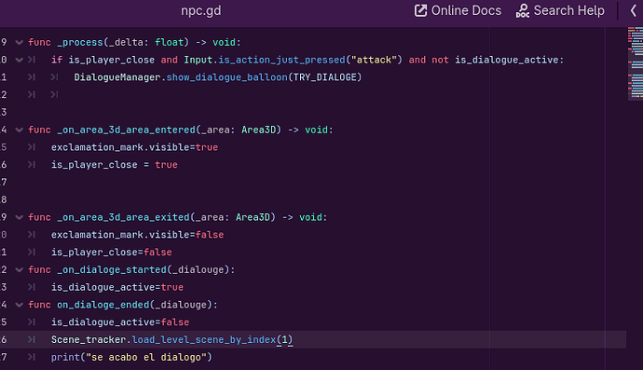Image resolution: width=643 pixels, height=370 pixels.
Task: Click is_dialogue_active=true line
Action: point(117,287)
